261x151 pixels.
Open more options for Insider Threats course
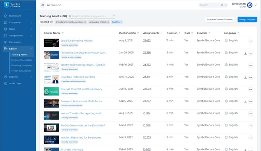tap(250, 114)
